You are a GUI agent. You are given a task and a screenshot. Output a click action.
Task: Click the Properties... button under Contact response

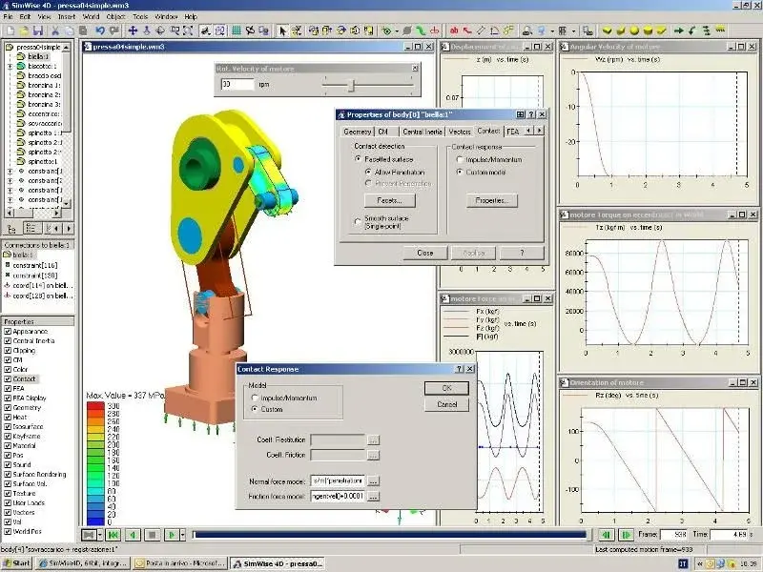[x=492, y=200]
